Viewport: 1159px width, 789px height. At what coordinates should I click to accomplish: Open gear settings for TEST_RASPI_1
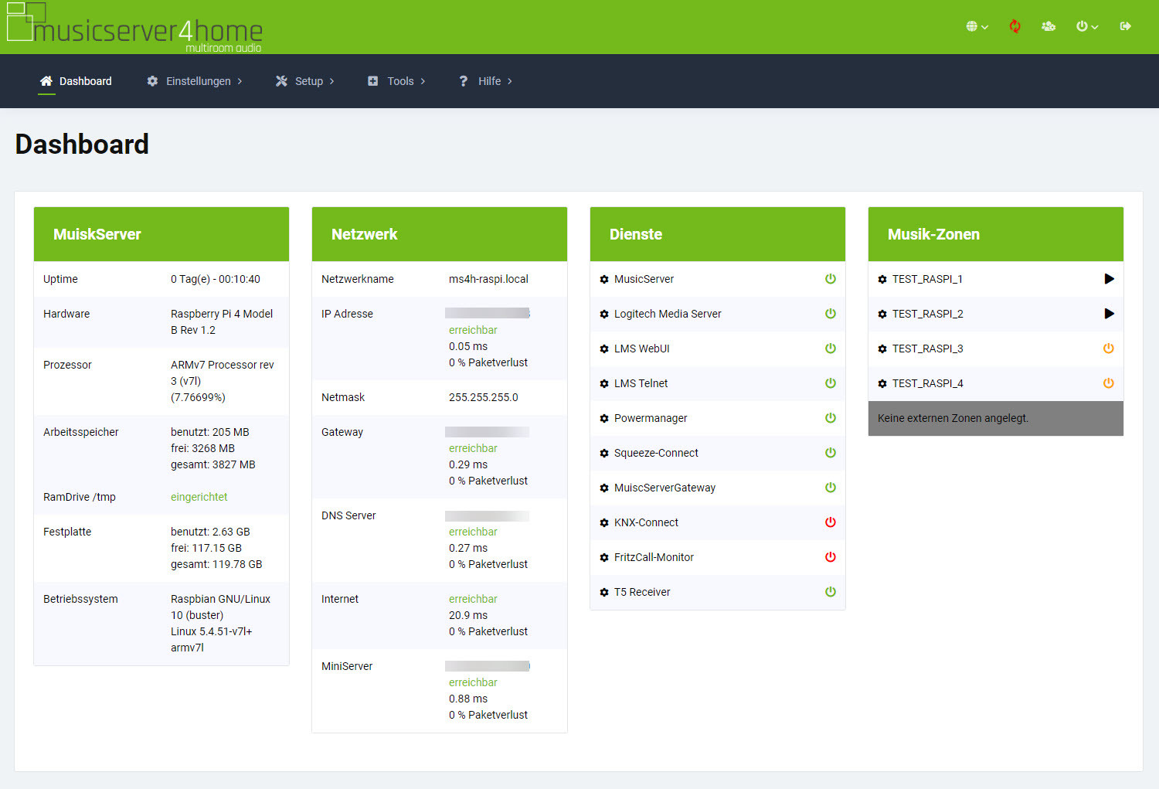882,280
